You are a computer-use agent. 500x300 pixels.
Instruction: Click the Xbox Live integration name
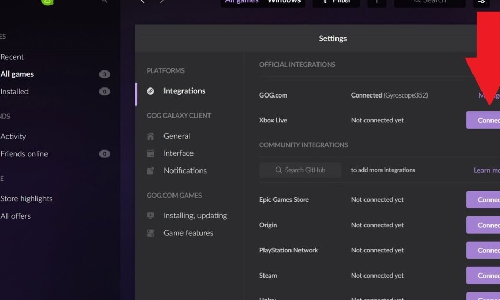click(273, 120)
